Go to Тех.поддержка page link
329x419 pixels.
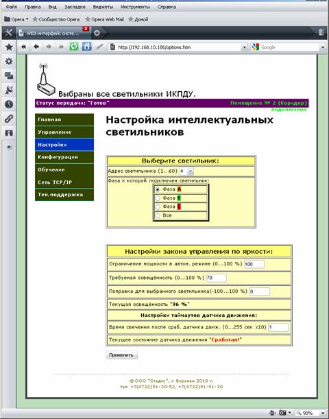(x=64, y=195)
